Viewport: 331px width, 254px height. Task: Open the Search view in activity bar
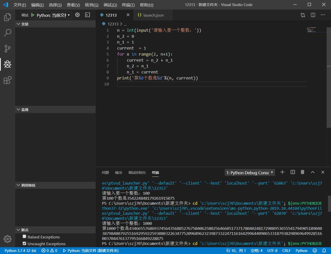[x=8, y=33]
